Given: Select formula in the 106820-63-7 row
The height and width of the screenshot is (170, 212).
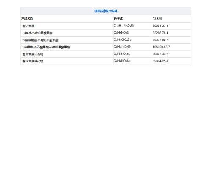Looking at the screenshot, I should coord(123,47).
